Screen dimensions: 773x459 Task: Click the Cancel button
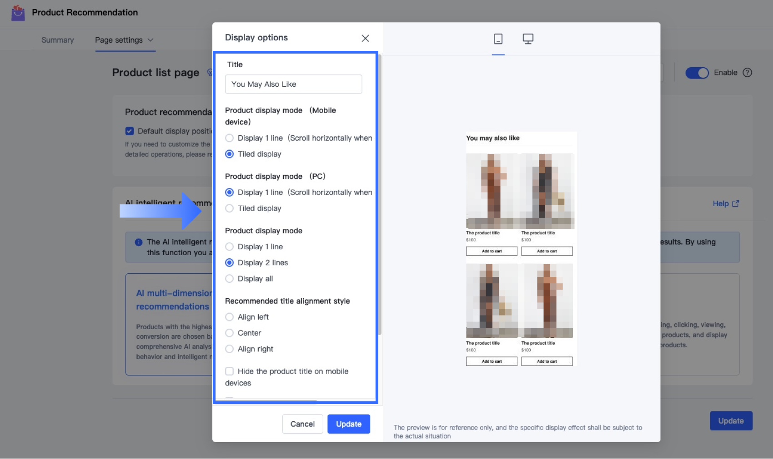click(x=302, y=424)
